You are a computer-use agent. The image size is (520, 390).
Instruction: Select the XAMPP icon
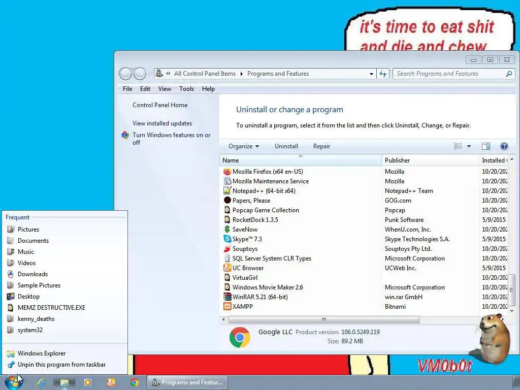click(227, 306)
